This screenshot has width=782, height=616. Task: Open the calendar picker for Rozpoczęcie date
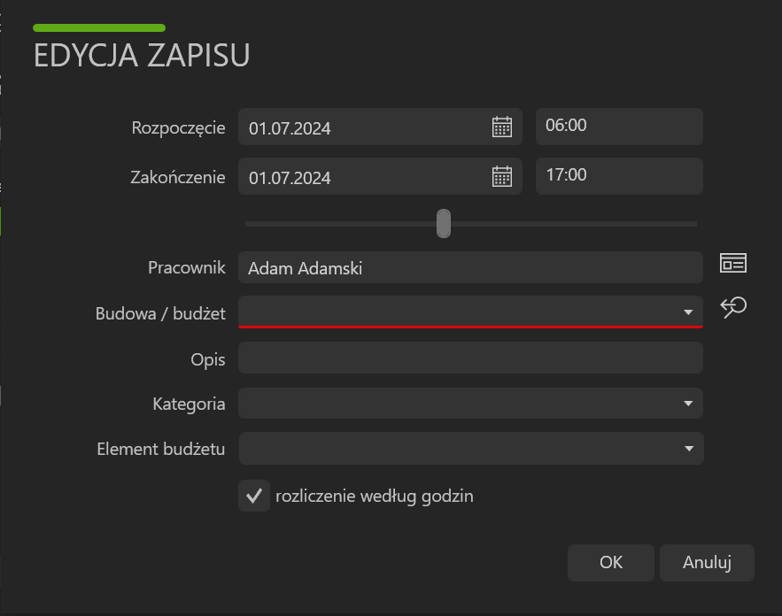pos(502,127)
